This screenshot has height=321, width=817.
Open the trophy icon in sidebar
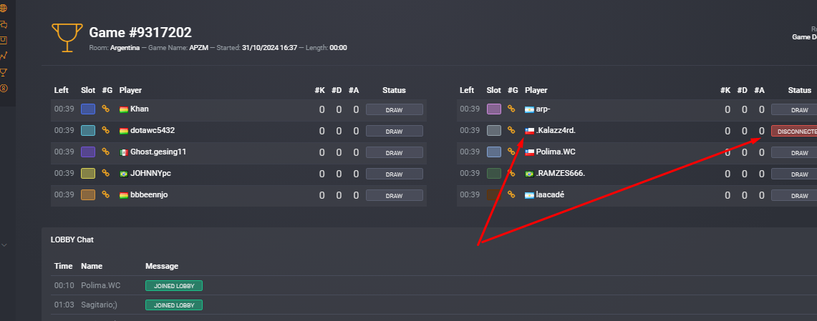click(x=3, y=71)
